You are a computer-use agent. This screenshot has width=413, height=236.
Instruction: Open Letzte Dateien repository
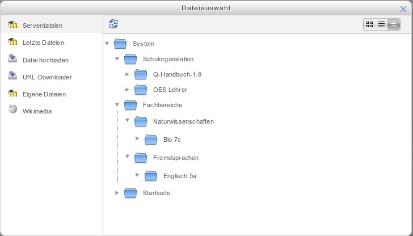43,43
